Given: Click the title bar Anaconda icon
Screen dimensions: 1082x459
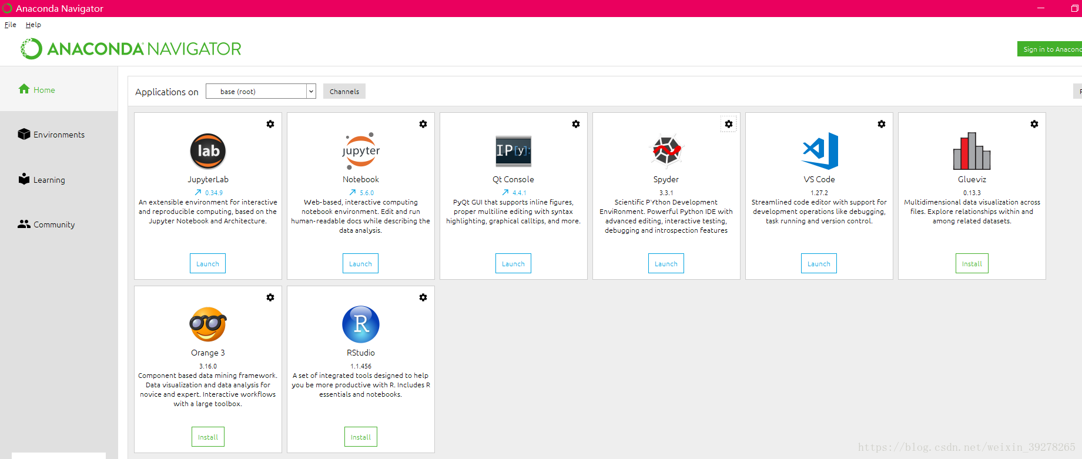Looking at the screenshot, I should (x=7, y=8).
